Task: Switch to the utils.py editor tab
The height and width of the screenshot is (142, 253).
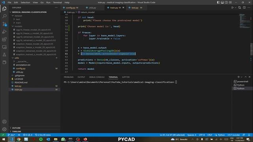Action: click(92, 7)
